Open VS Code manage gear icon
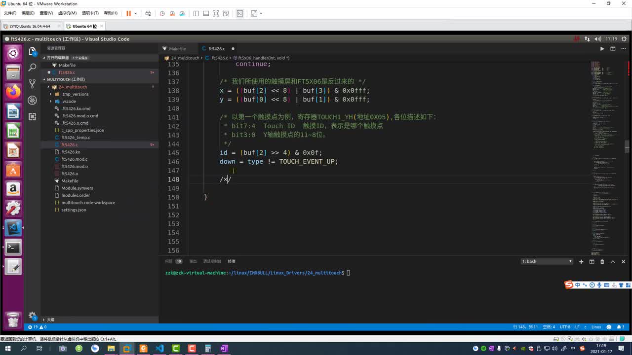632x355 pixels. pos(33,316)
